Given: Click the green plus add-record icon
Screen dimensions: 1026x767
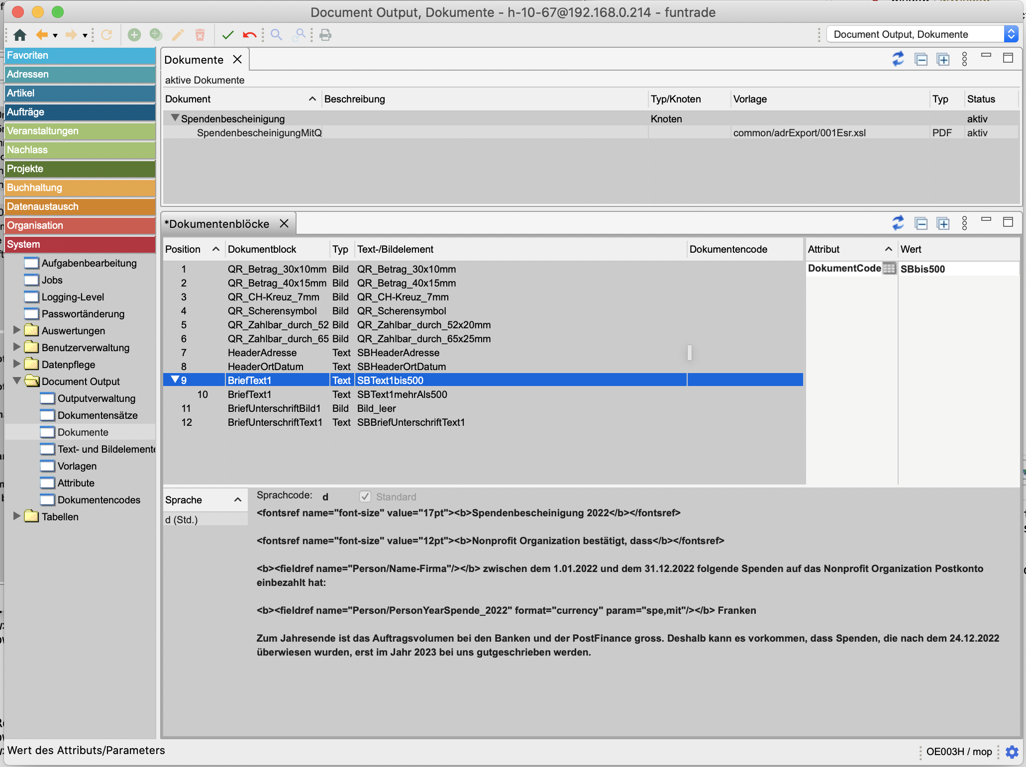Looking at the screenshot, I should tap(134, 35).
